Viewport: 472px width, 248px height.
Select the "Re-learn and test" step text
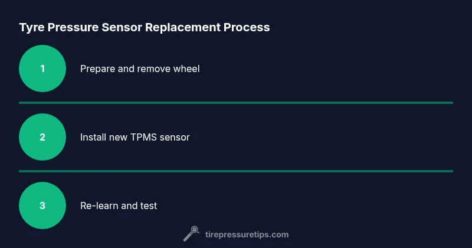point(119,205)
